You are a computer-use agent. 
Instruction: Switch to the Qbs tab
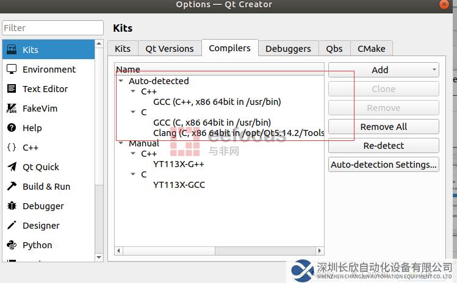[334, 48]
